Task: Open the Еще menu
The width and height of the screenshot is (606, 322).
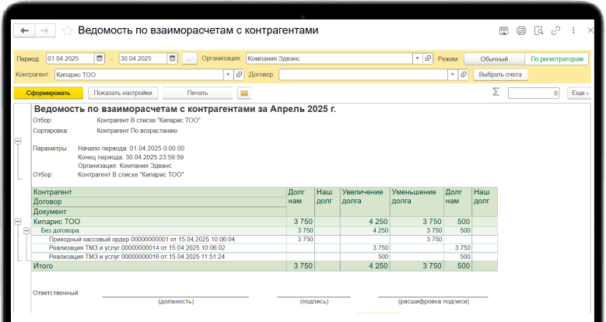Action: (578, 93)
